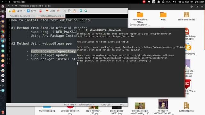205x115 pixels.
Task: Open Tab Width dropdown in status bar
Action: [x=86, y=104]
